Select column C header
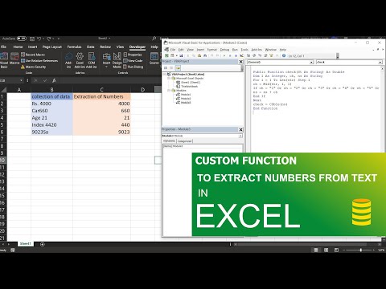This screenshot has width=386, height=289. point(101,89)
